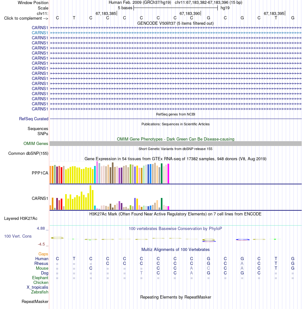The image size is (302, 309).
Task: Click 'RefSeq genes from NCBI' track title
Action: click(175, 114)
